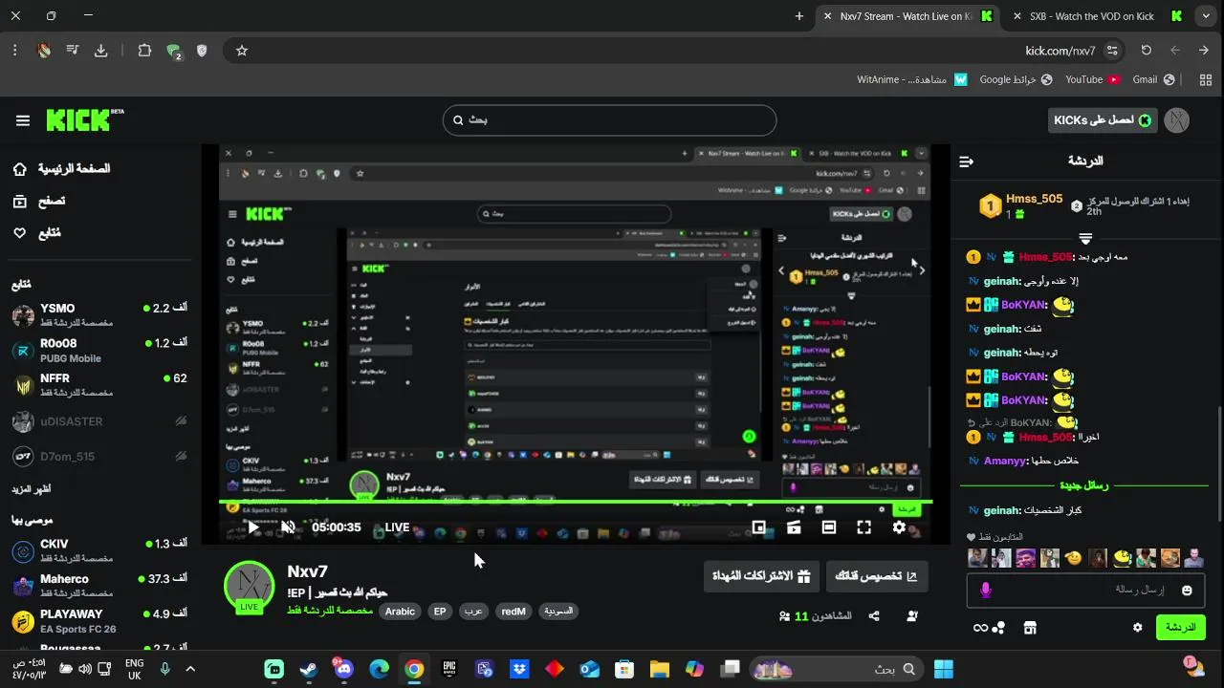Screen dimensions: 1224x688
Task: Bookmark this page with the star
Action: (242, 51)
